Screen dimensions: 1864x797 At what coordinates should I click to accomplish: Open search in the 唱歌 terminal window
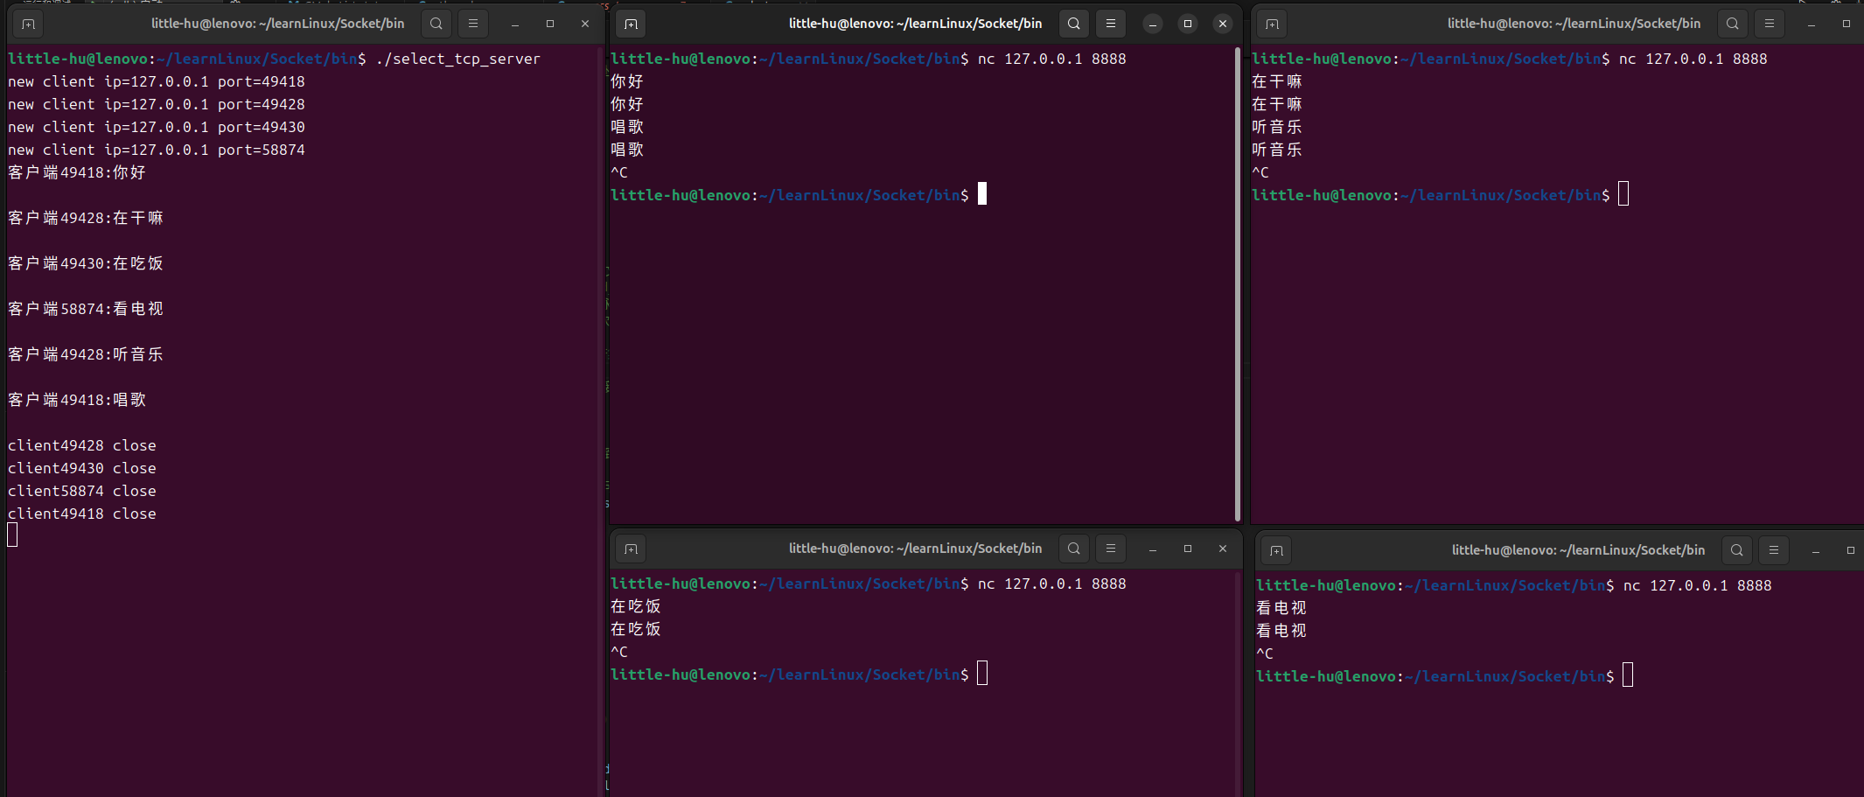[1074, 24]
